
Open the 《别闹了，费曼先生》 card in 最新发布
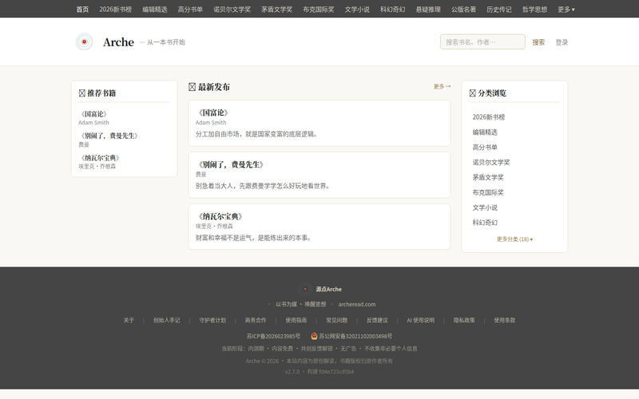pos(319,175)
